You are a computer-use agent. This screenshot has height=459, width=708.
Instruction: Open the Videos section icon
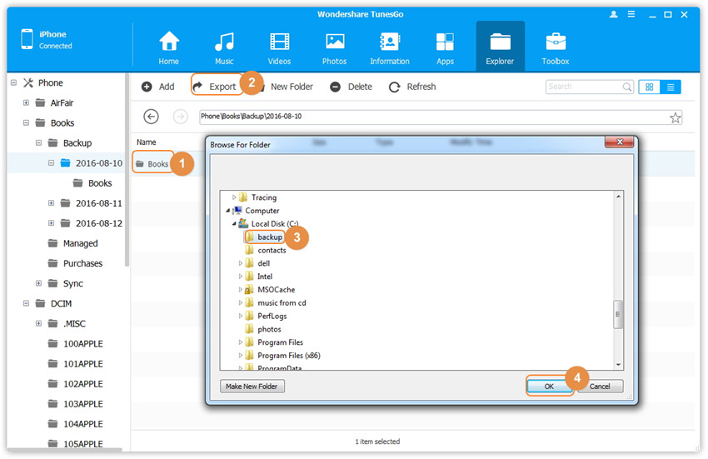(279, 42)
